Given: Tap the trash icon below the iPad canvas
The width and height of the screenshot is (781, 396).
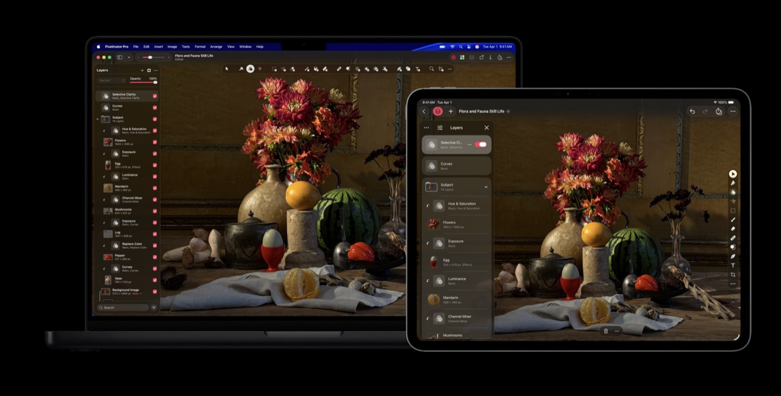Looking at the screenshot, I should [606, 331].
